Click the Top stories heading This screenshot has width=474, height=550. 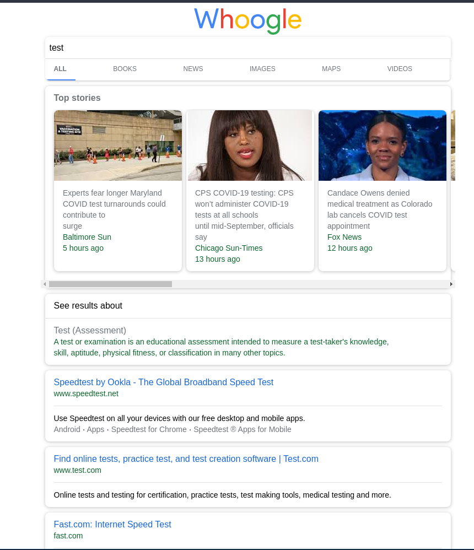pyautogui.click(x=77, y=98)
